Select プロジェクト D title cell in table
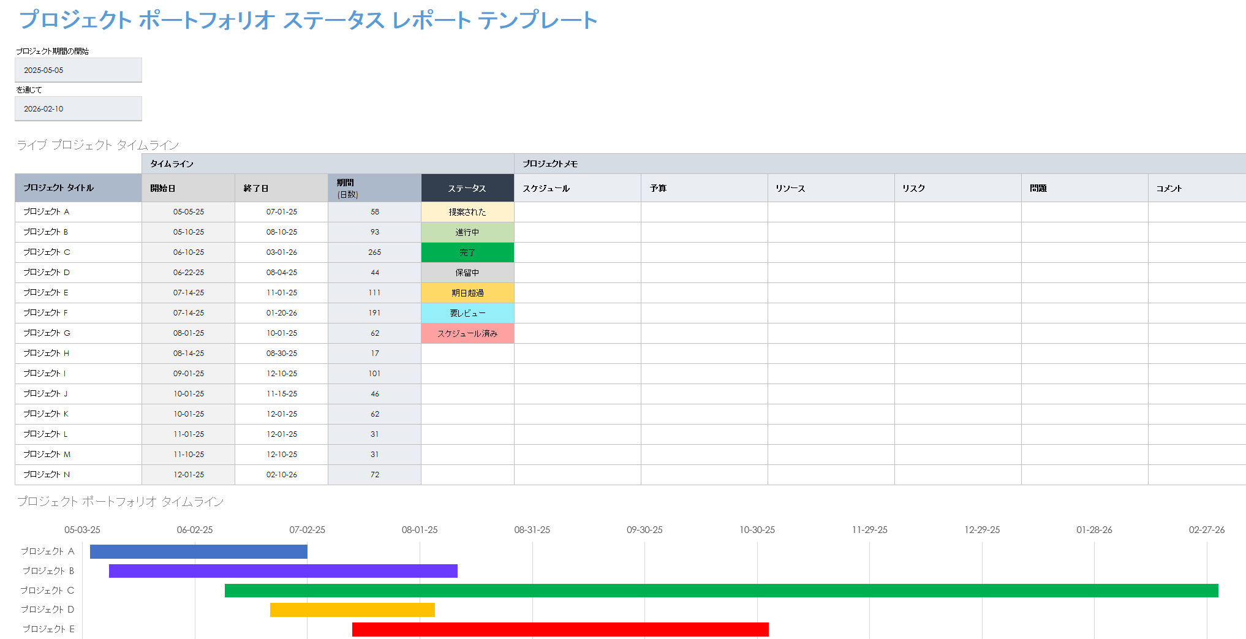The height and width of the screenshot is (639, 1246). 78,273
